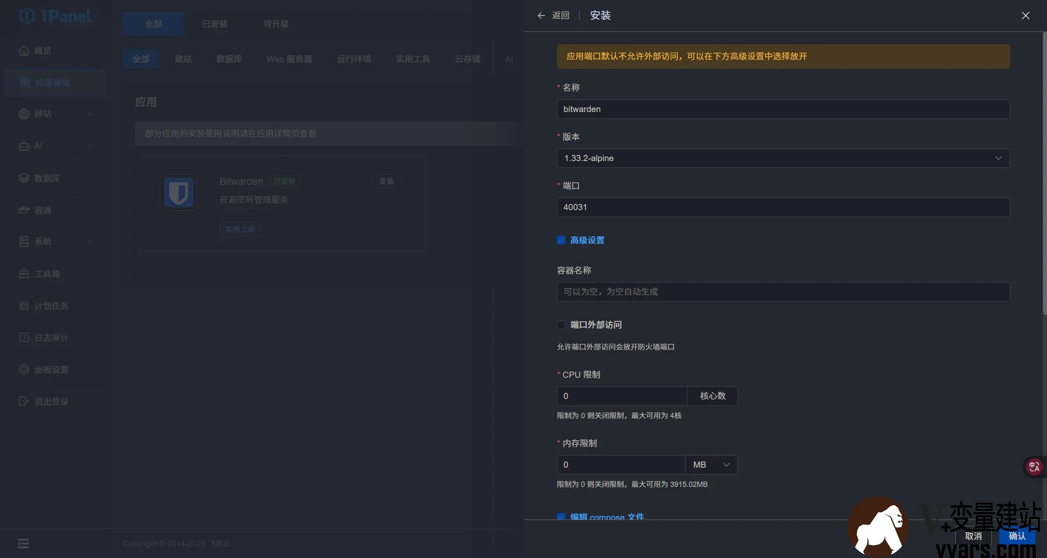Select the Web 服务器 category tab

pos(289,59)
